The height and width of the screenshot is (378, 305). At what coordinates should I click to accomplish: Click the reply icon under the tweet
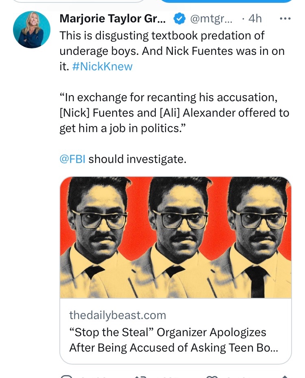(65, 376)
